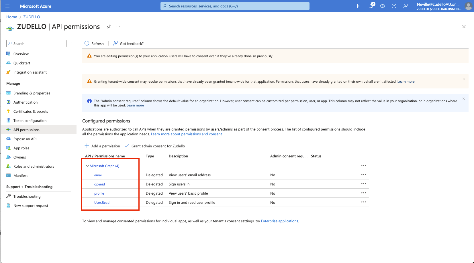The image size is (474, 263).
Task: Open portal settings gear icon
Action: [383, 6]
